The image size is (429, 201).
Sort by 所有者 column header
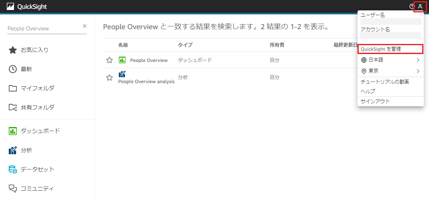[277, 45]
